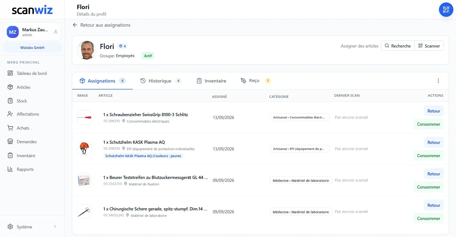This screenshot has width=456, height=237.
Task: Click Retour for Beurer Teststreifen
Action: [x=434, y=174]
